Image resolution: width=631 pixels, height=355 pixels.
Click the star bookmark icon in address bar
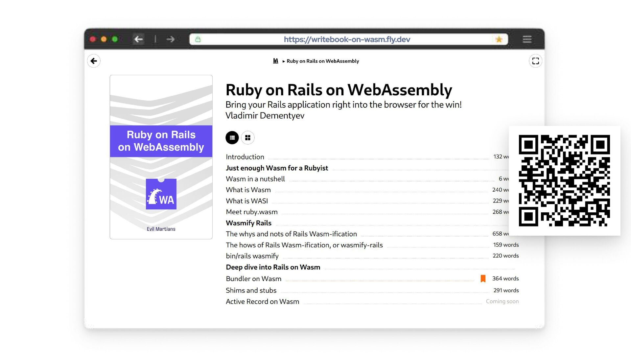pos(499,39)
